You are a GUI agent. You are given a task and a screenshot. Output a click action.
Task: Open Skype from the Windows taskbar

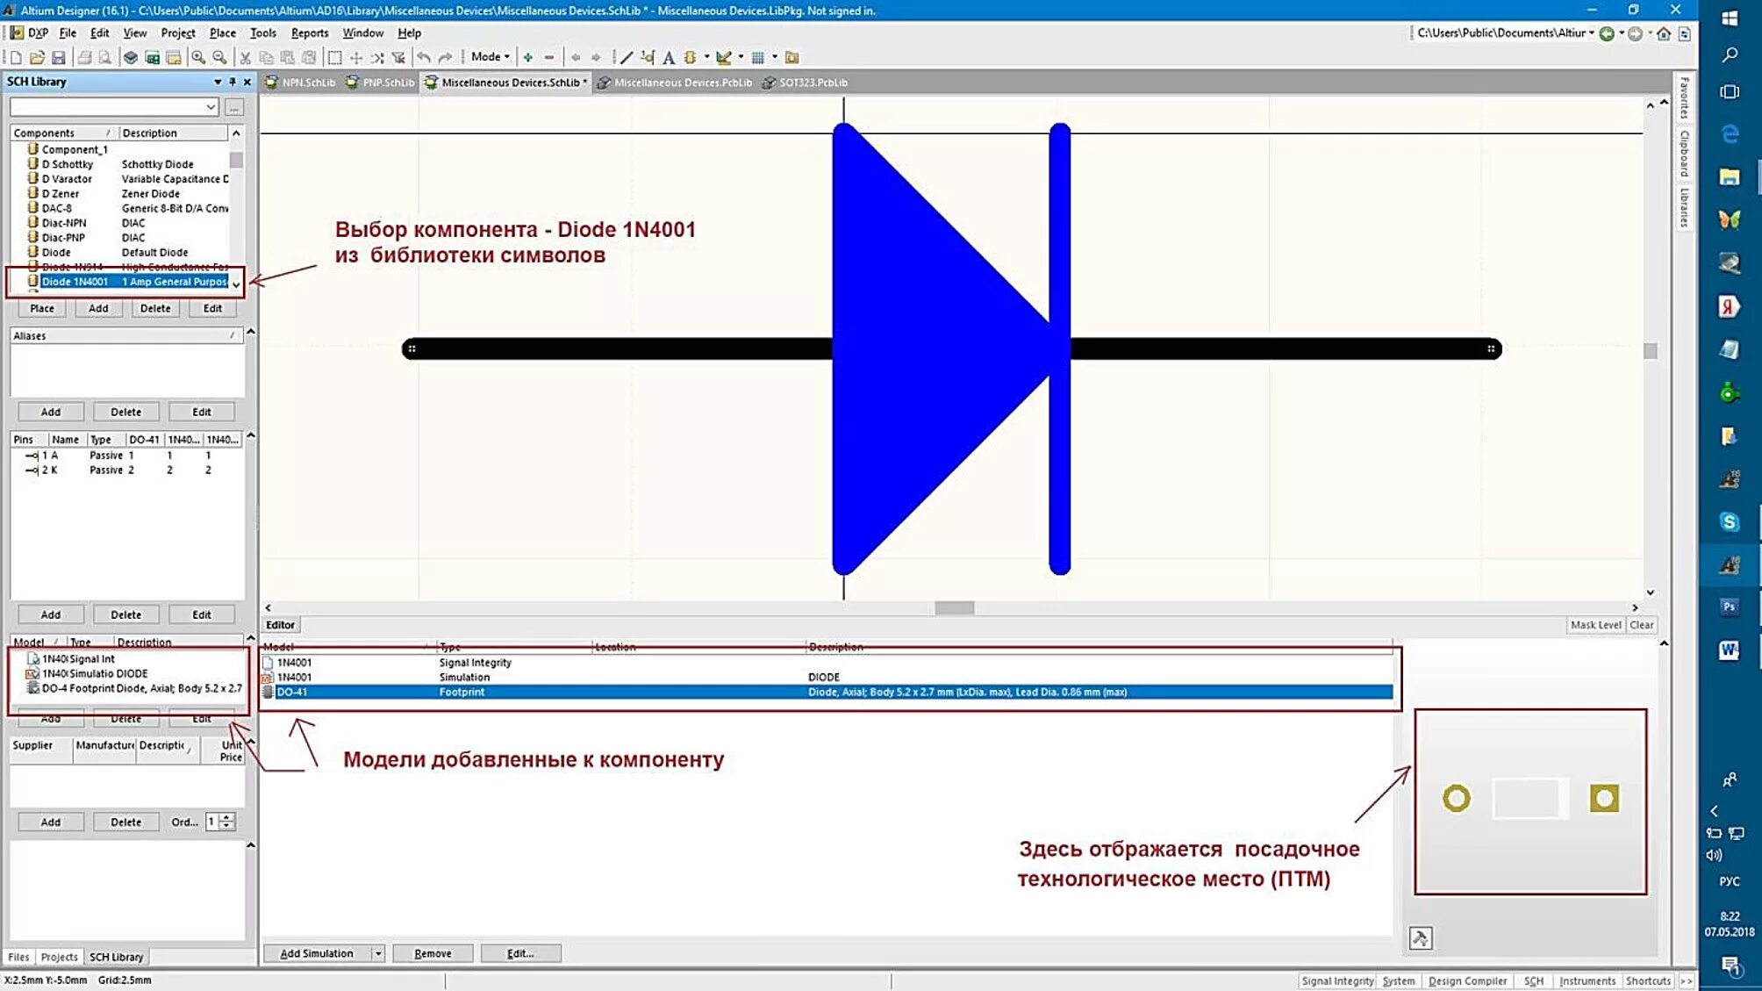coord(1730,522)
